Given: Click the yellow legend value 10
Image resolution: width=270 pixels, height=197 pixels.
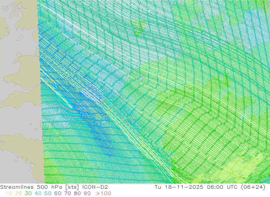Looking at the screenshot, I should point(9,194).
